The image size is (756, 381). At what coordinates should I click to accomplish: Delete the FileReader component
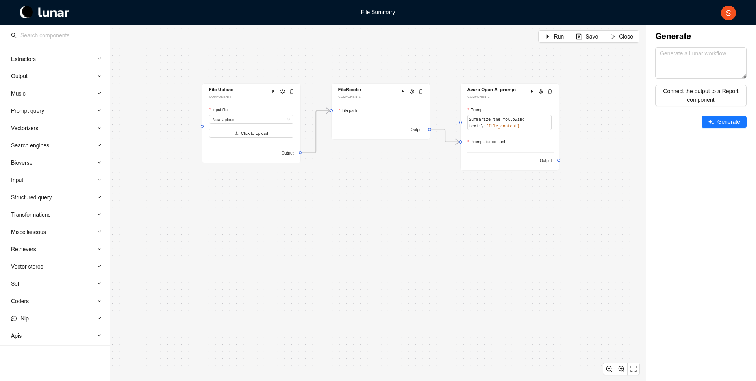pyautogui.click(x=421, y=91)
